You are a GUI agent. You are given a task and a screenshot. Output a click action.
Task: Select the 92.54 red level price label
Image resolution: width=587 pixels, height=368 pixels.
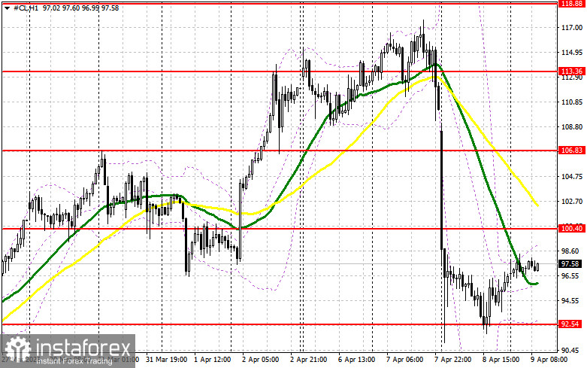pyautogui.click(x=571, y=324)
